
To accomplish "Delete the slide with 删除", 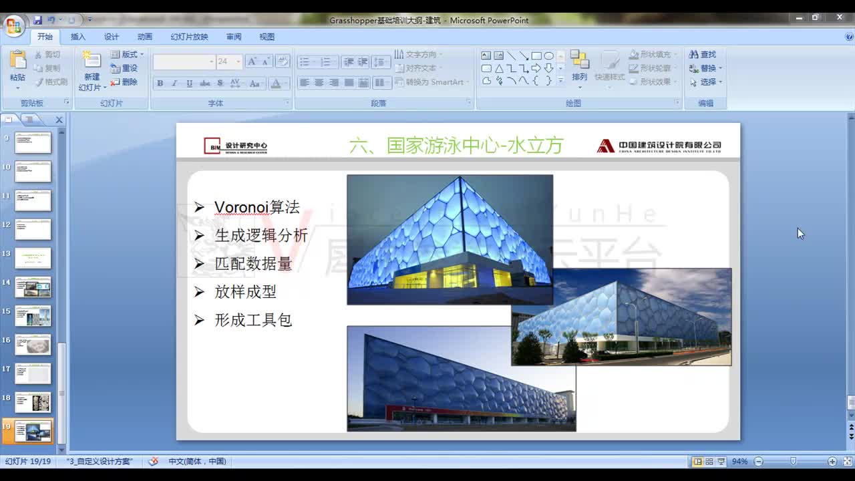I will (124, 82).
